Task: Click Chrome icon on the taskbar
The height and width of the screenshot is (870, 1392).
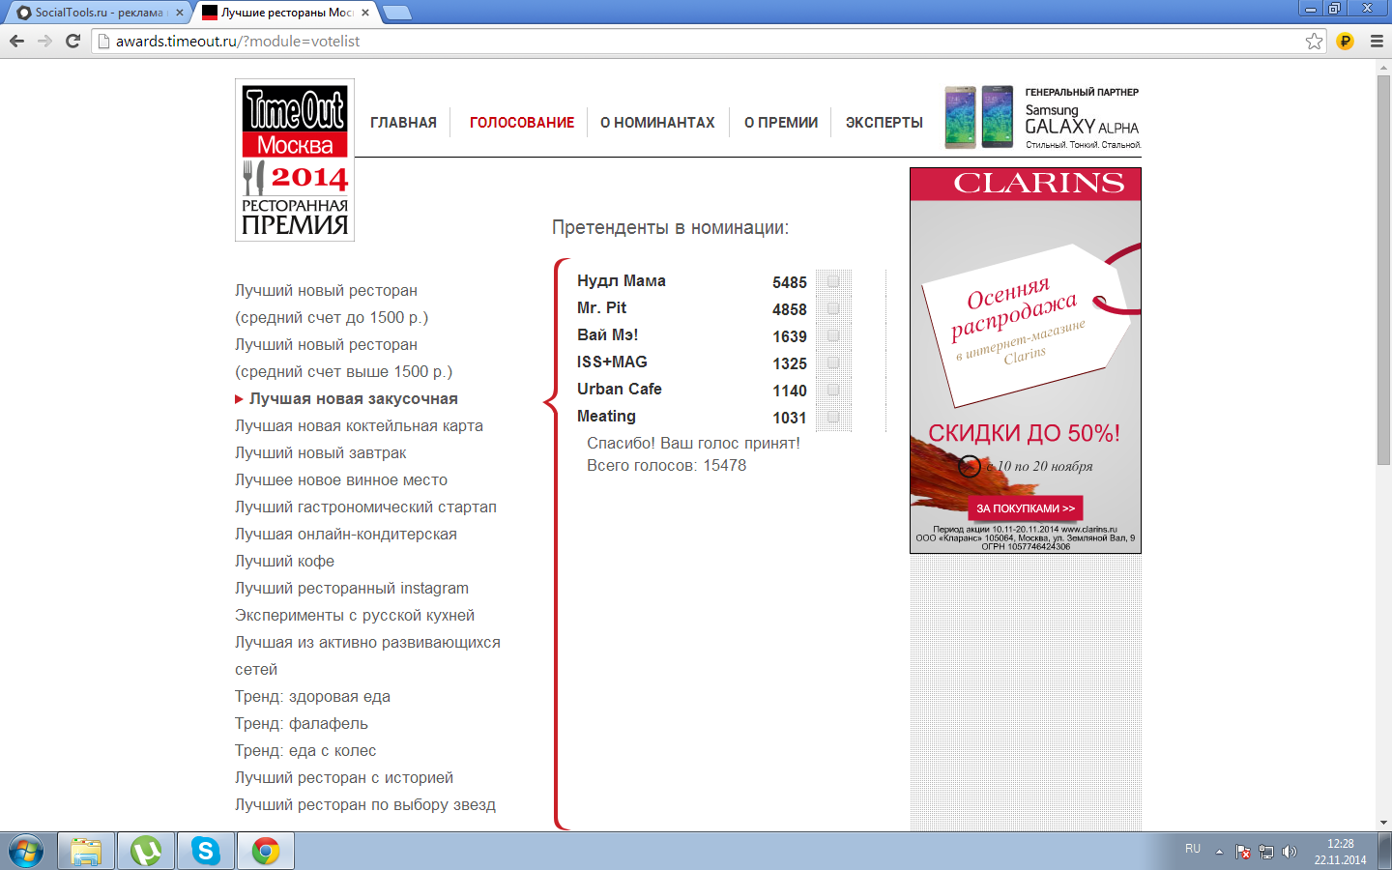Action: (x=266, y=852)
